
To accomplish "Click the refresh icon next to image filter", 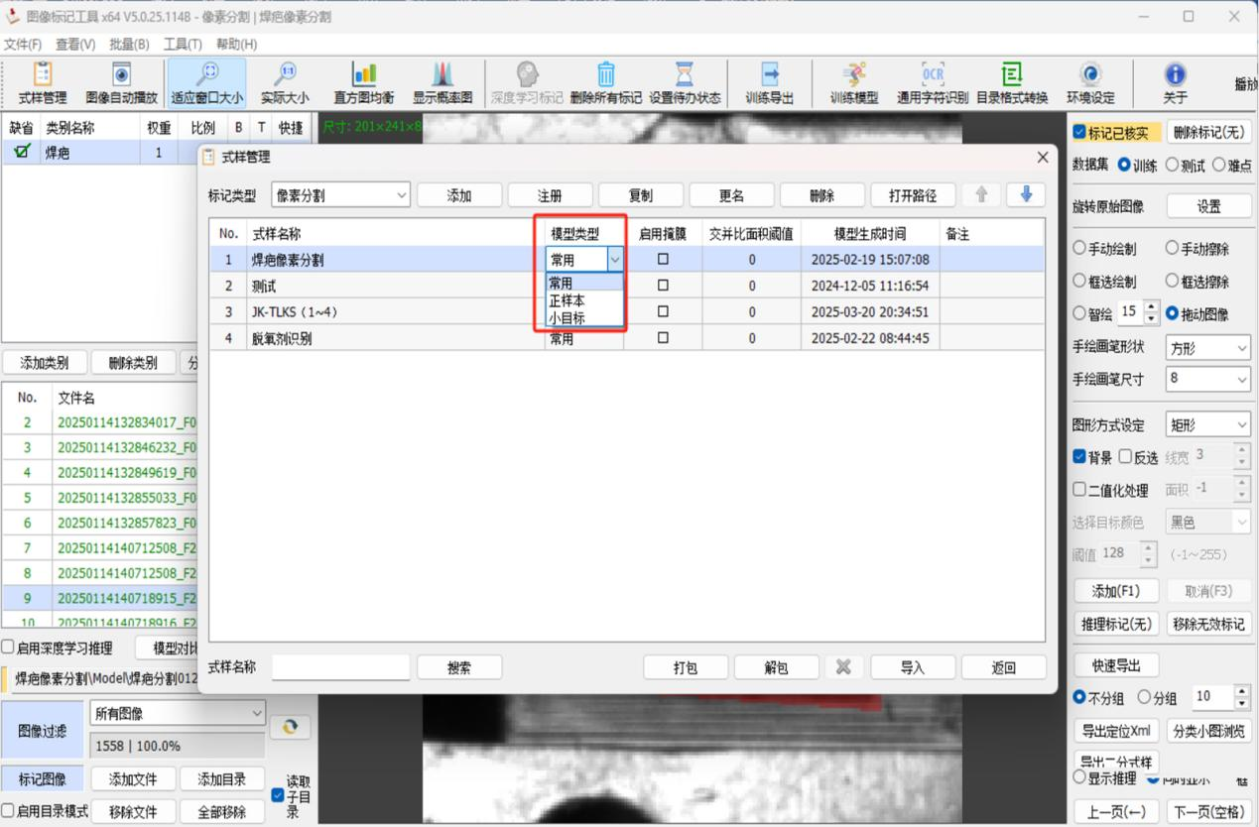I will click(290, 728).
